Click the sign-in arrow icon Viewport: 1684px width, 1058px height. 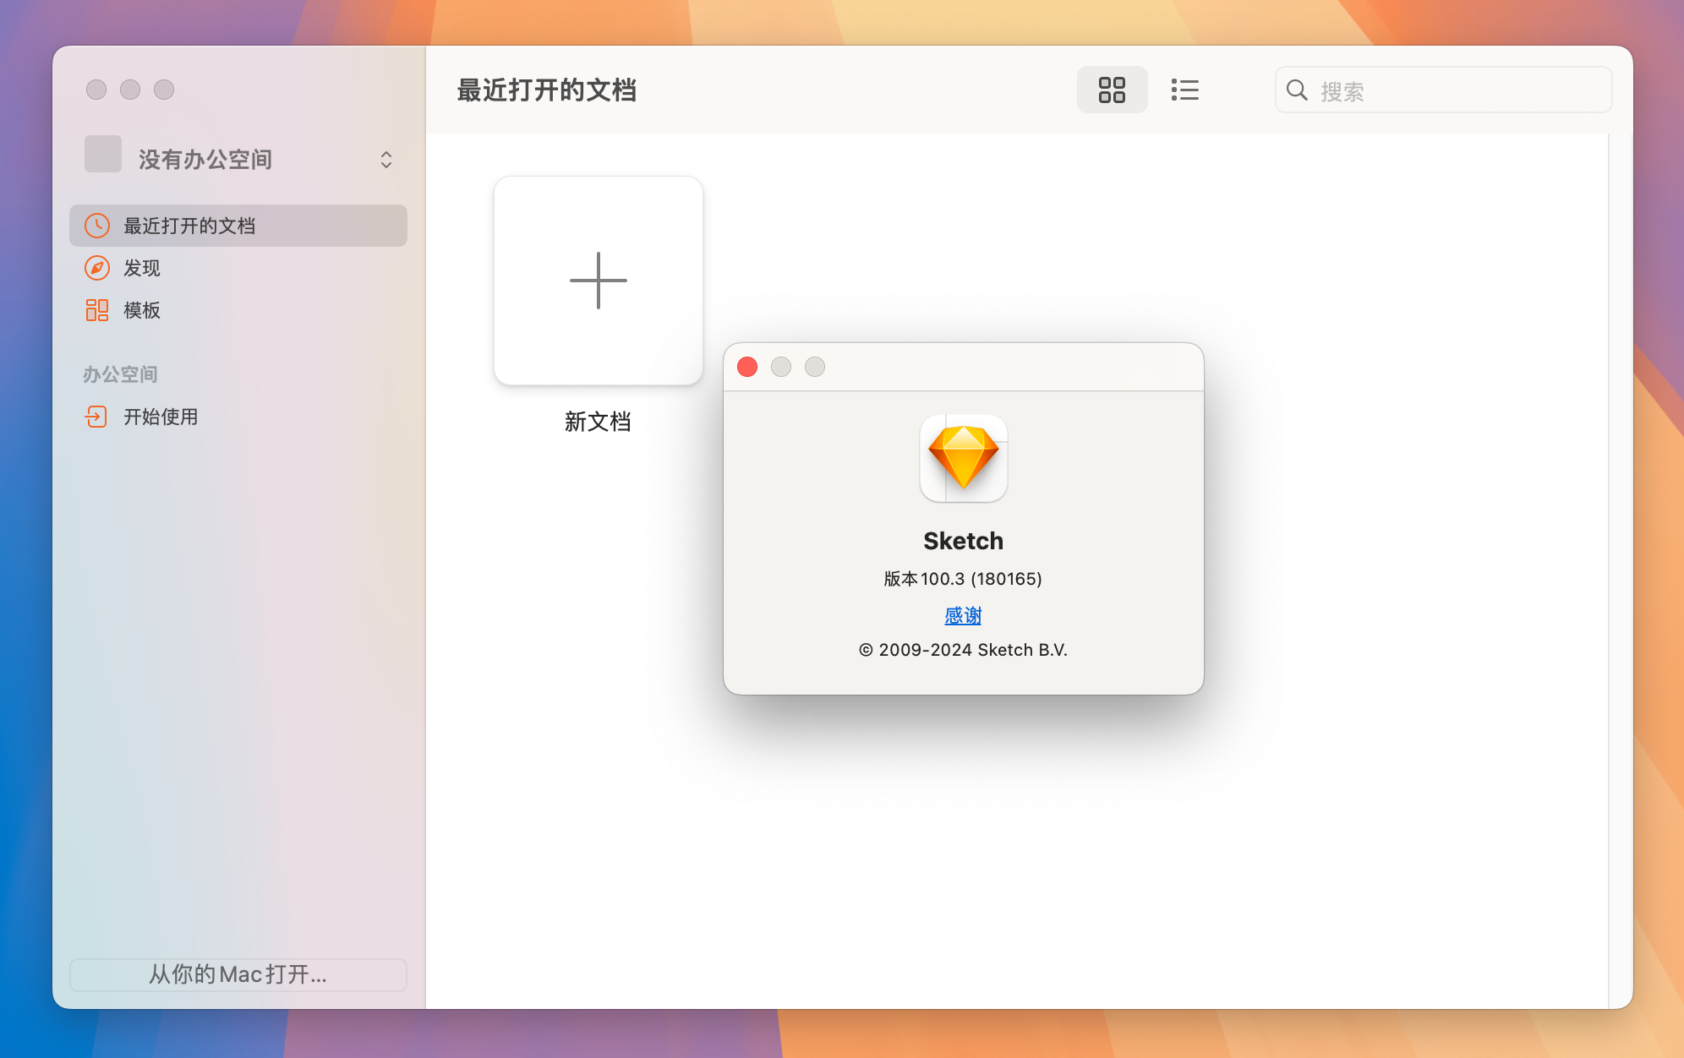96,417
